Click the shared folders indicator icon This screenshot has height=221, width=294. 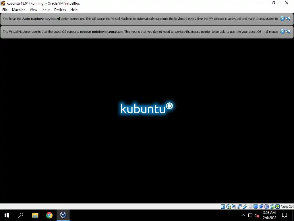point(250,207)
